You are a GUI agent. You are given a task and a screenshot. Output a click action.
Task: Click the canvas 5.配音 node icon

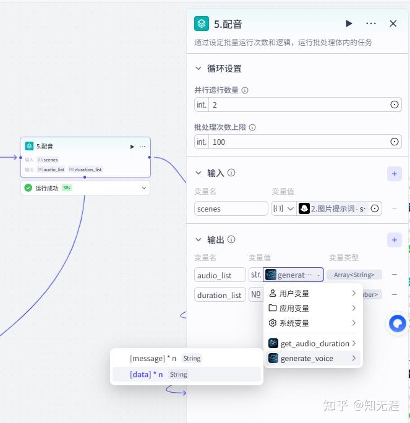point(29,146)
